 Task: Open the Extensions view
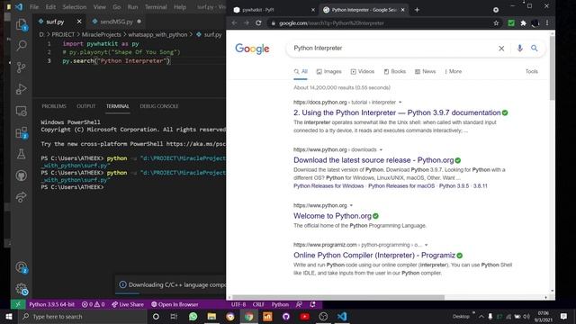22,132
